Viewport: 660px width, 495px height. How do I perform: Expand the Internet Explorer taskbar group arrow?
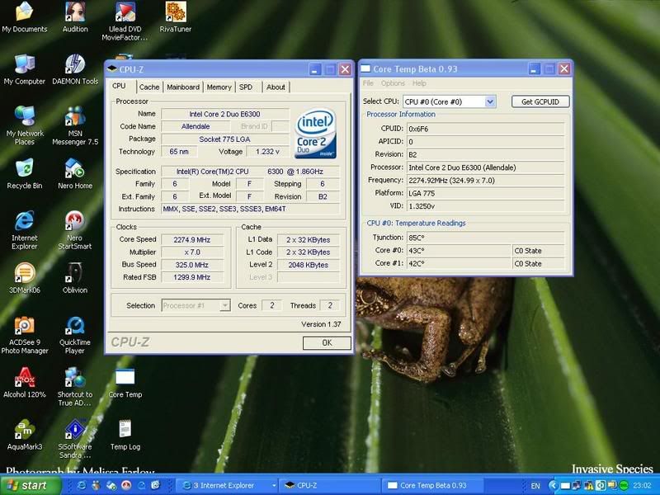click(x=274, y=485)
